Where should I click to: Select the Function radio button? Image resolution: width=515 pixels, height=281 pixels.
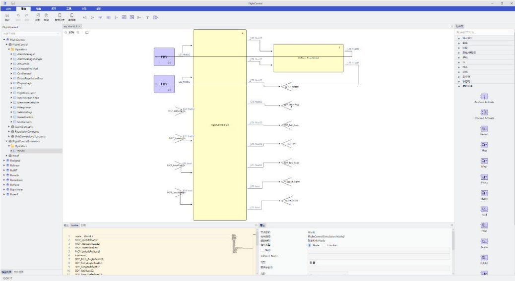click(x=324, y=245)
